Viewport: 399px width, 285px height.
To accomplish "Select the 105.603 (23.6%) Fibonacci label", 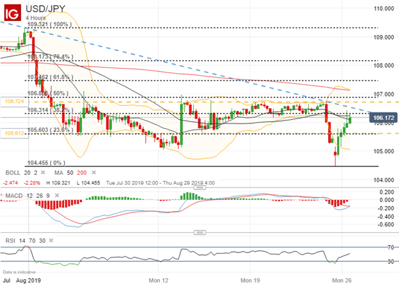I will [x=47, y=129].
